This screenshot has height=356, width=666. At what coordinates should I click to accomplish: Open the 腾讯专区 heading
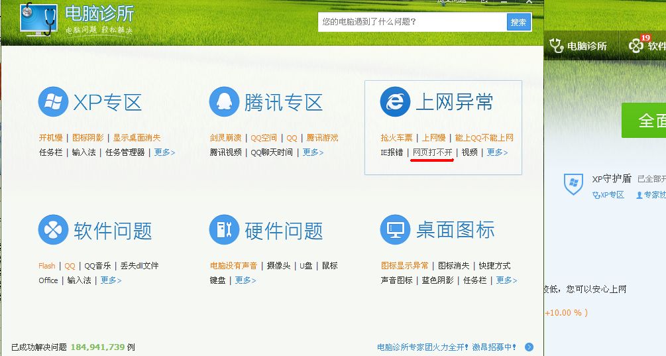click(x=284, y=102)
